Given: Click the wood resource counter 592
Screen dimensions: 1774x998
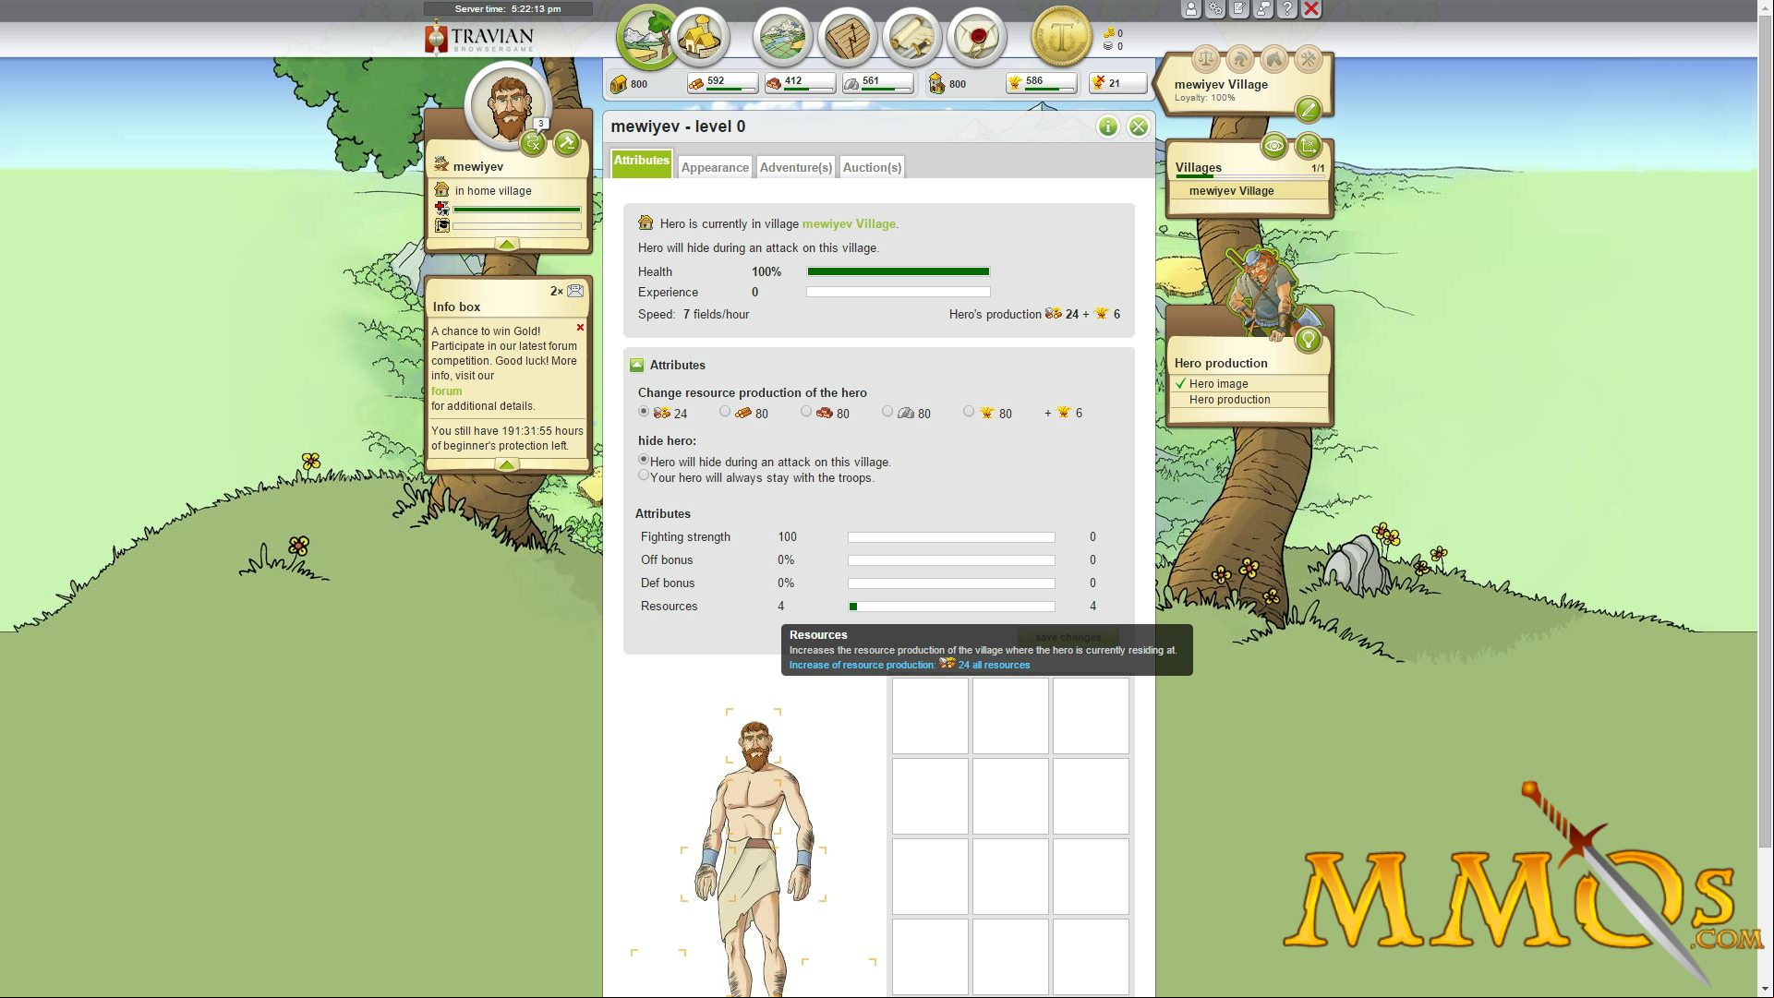Looking at the screenshot, I should (x=722, y=83).
